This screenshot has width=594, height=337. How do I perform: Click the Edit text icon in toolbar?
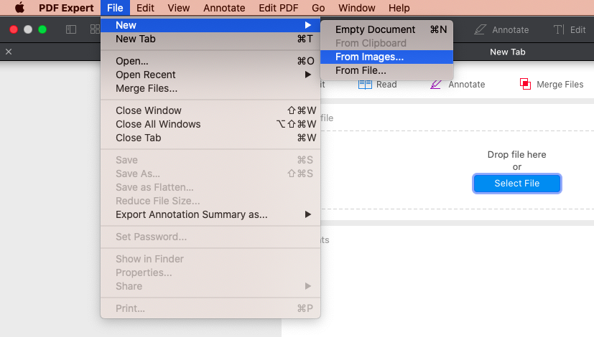[558, 29]
